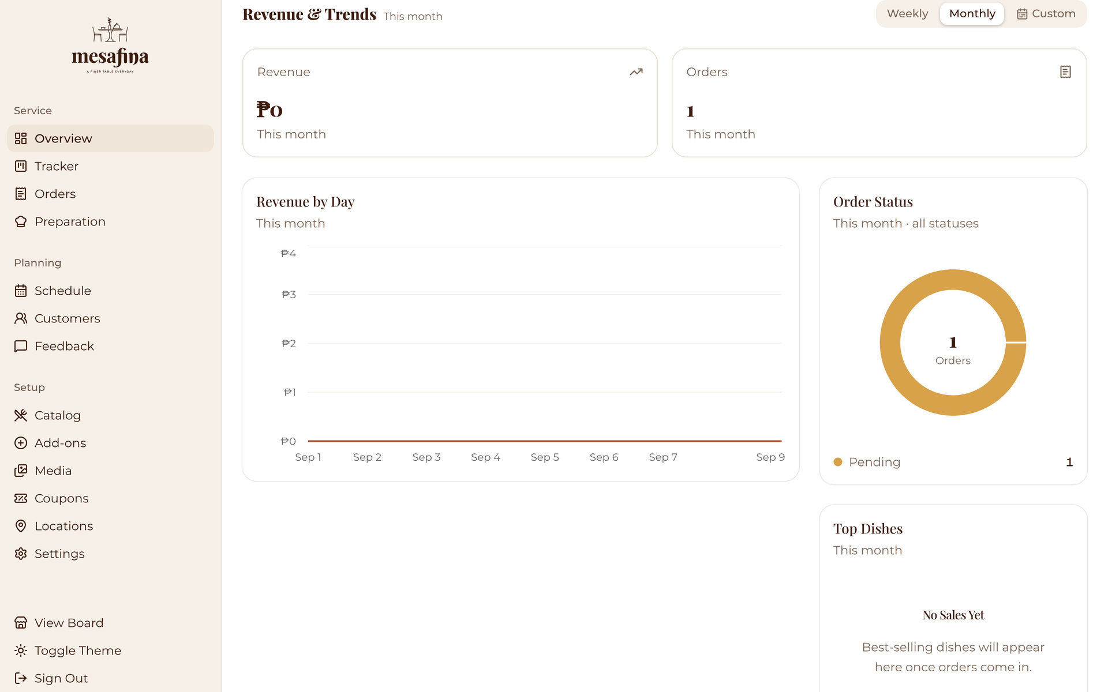Click the mesafina logo
This screenshot has width=1108, height=692.
click(x=110, y=46)
